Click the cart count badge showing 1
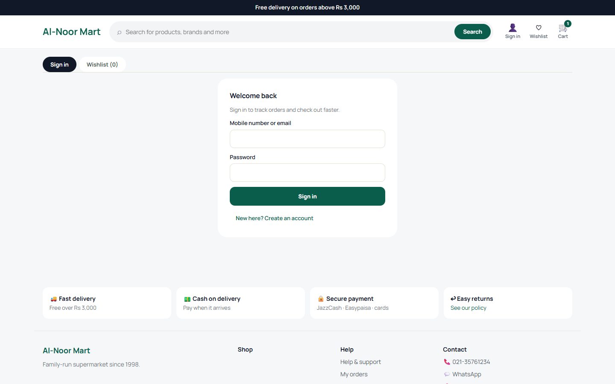The width and height of the screenshot is (615, 384). click(x=568, y=23)
